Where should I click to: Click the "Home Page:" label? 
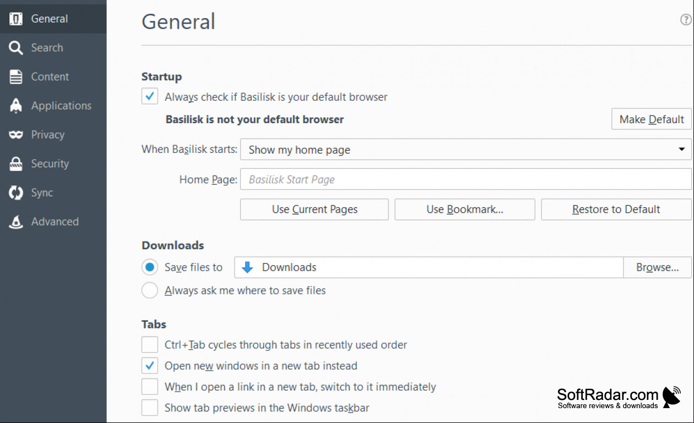[208, 180]
